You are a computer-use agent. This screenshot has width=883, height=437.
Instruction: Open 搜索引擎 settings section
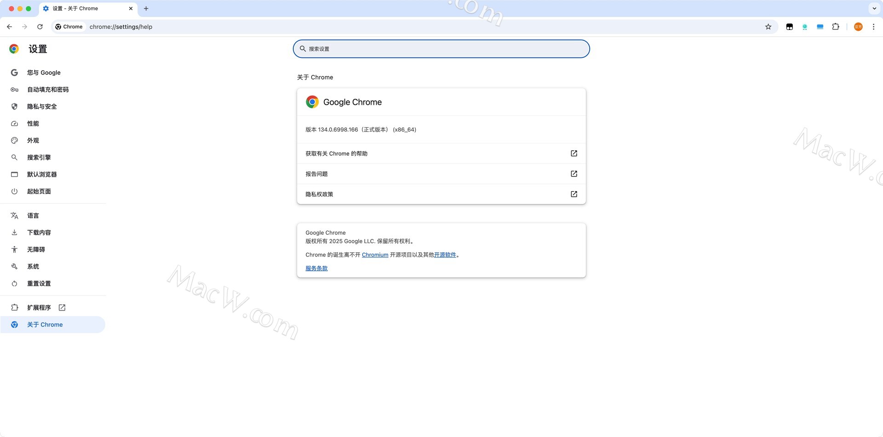pos(53,158)
